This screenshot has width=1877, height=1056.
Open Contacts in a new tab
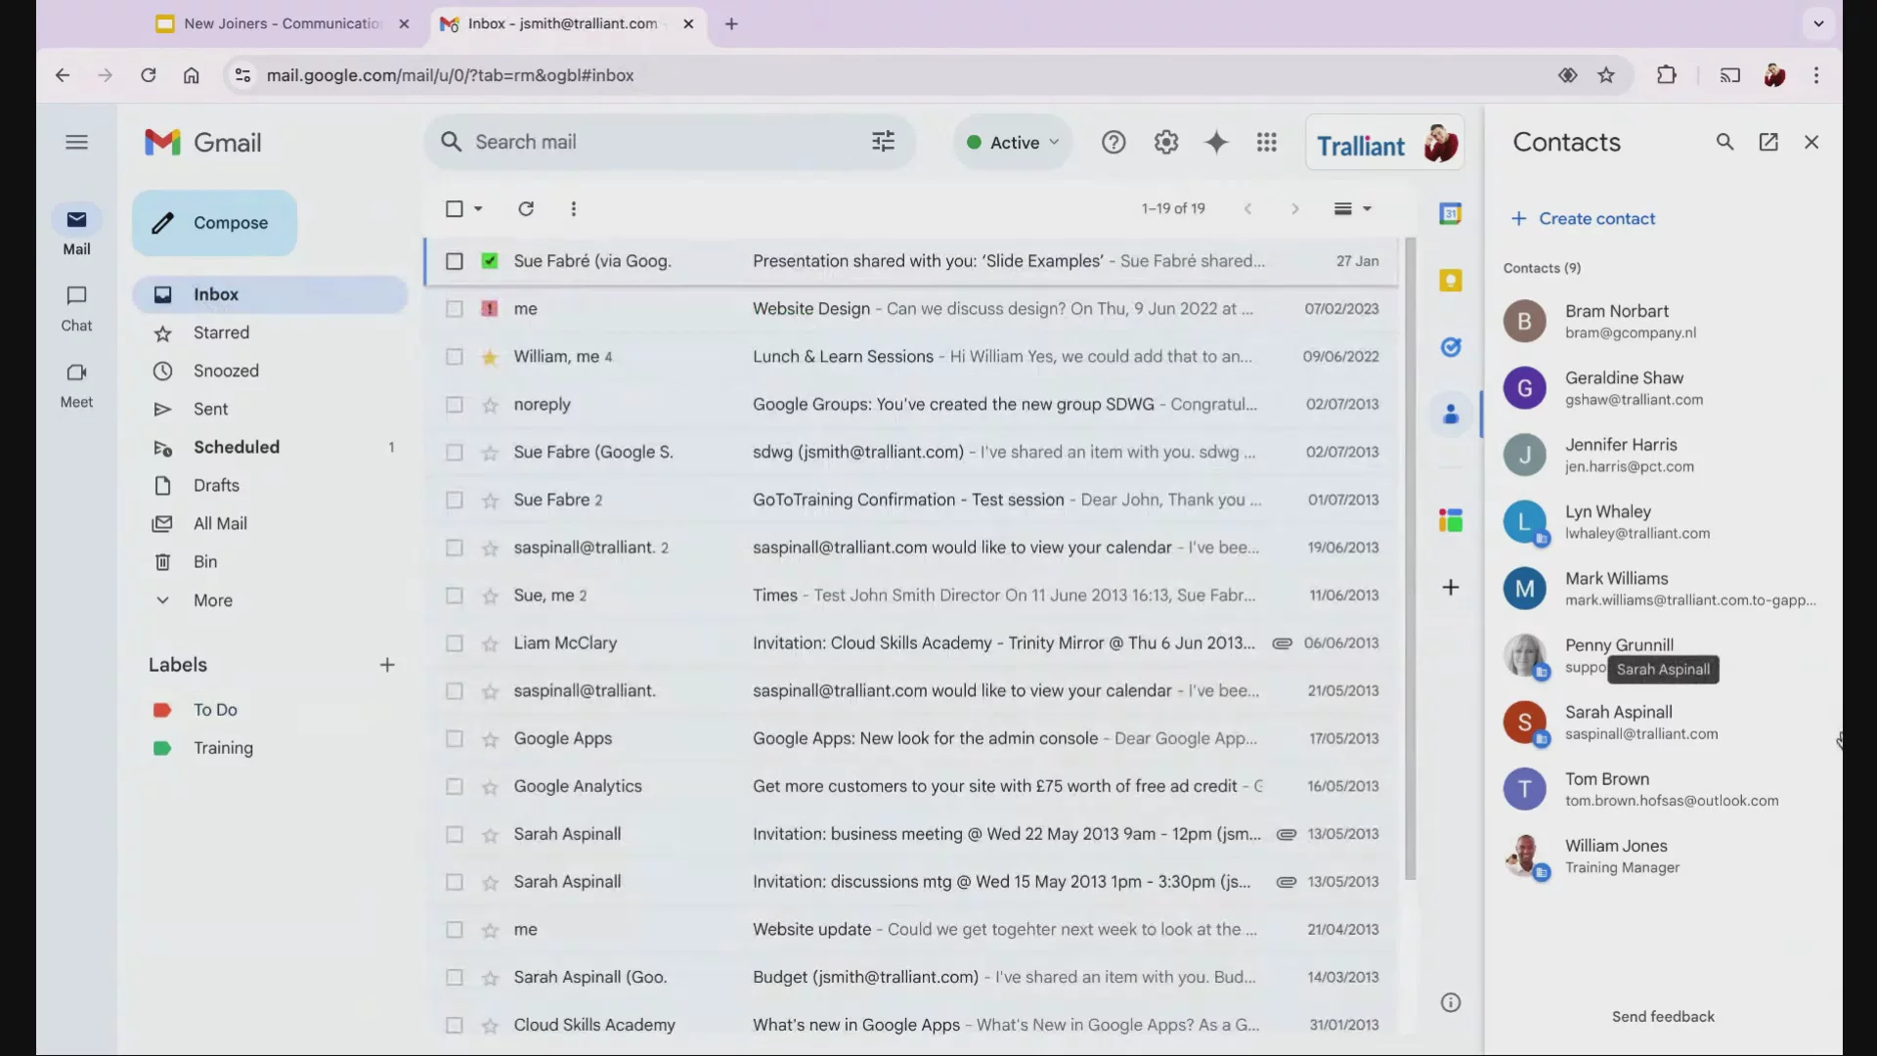1768,142
